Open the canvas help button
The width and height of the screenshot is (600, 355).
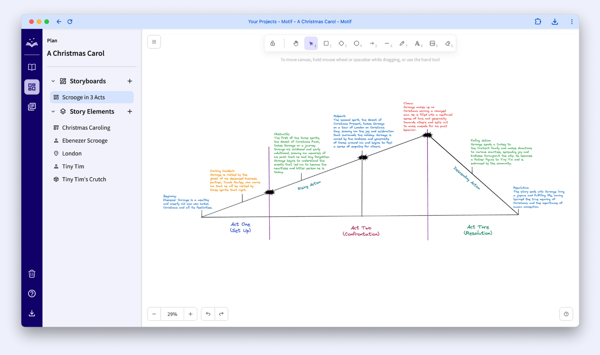(566, 314)
